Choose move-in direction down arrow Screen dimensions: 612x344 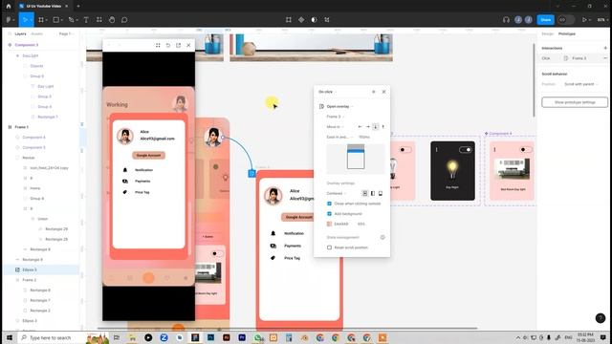376,127
